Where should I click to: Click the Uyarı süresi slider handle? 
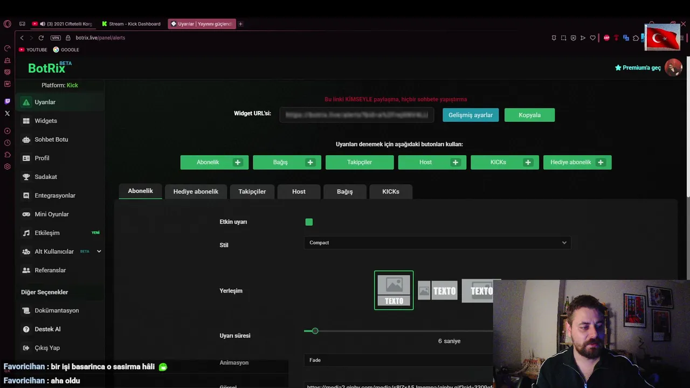point(315,331)
